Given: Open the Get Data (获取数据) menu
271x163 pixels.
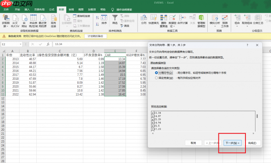Looking at the screenshot, I should coord(6,21).
